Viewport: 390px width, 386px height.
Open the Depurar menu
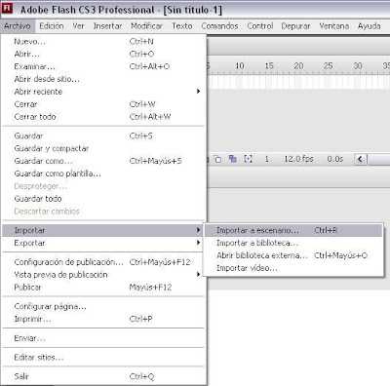[x=295, y=25]
